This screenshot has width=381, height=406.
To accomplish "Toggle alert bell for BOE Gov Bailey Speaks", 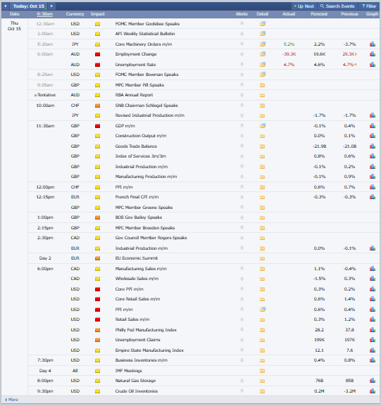I will [242, 217].
